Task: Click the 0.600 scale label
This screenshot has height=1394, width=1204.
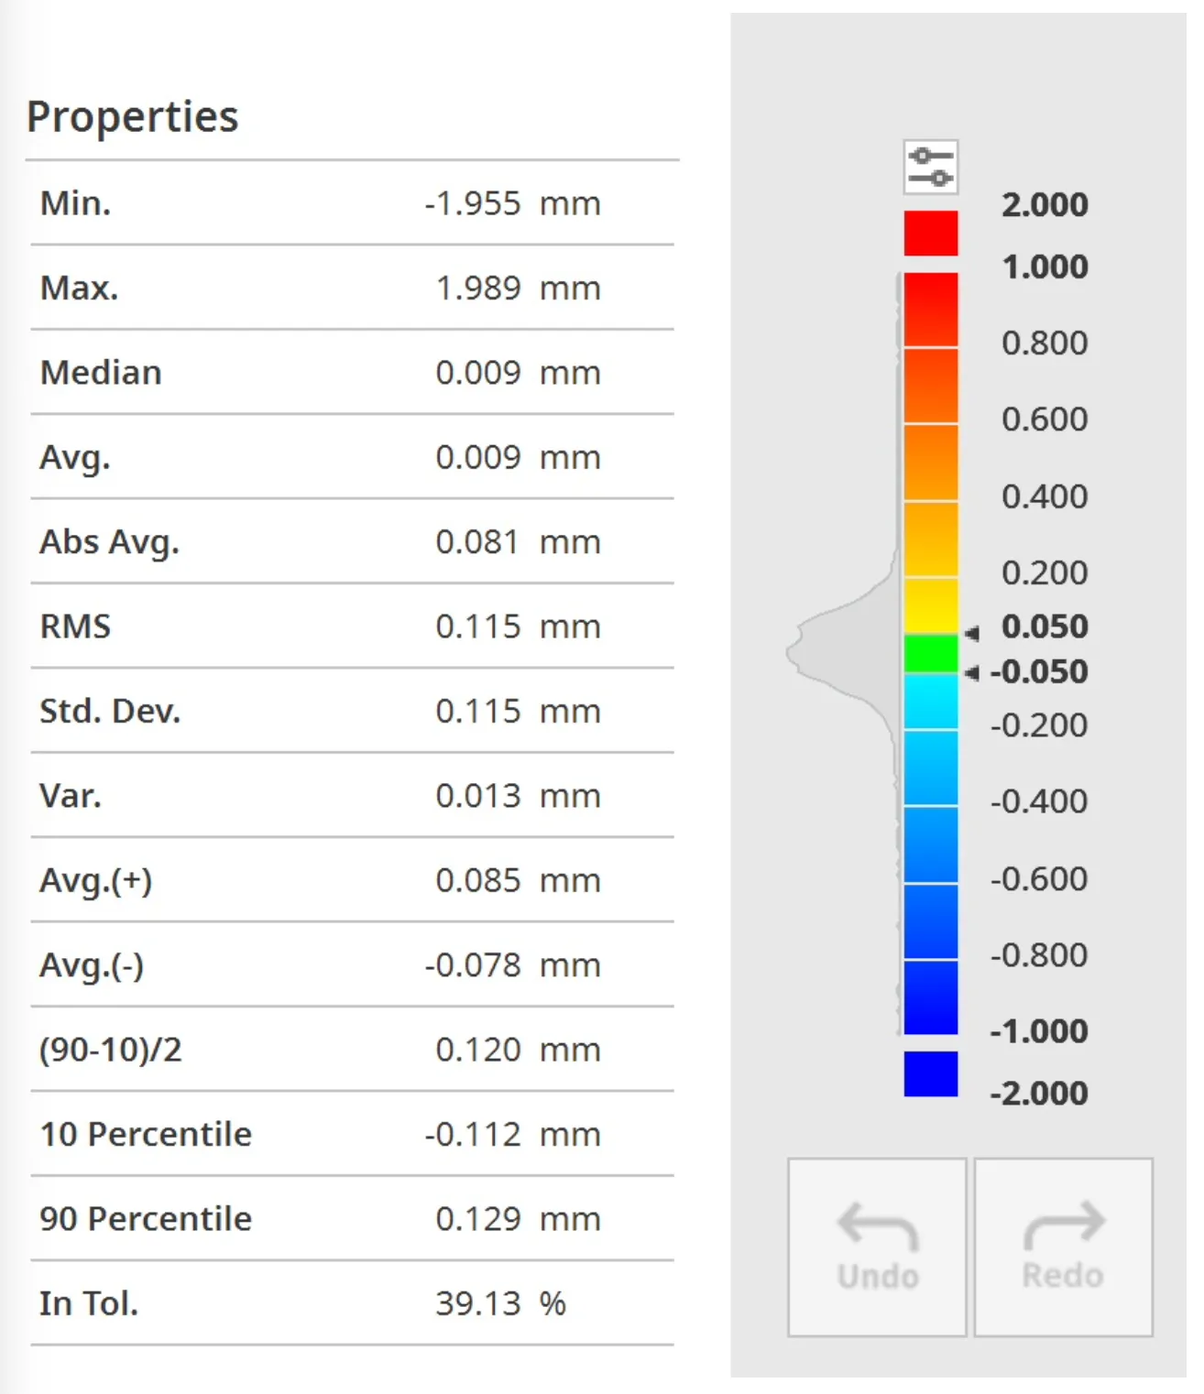Action: [x=1045, y=419]
